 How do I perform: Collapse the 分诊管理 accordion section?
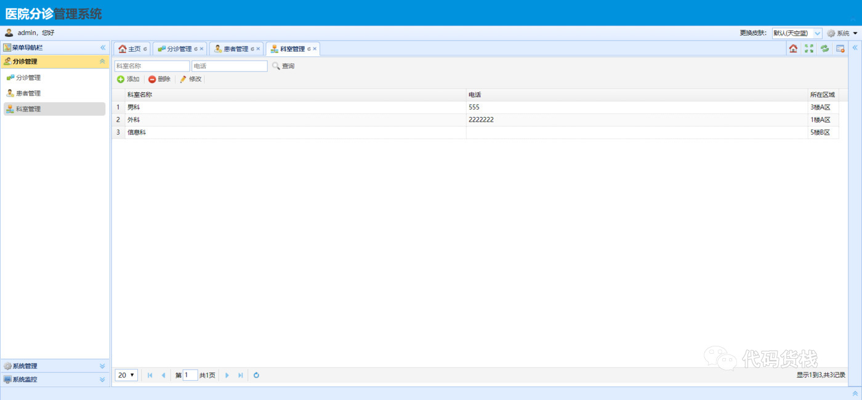click(x=102, y=62)
